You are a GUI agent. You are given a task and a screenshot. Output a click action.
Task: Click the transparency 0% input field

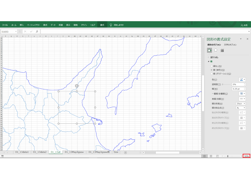coord(238,84)
